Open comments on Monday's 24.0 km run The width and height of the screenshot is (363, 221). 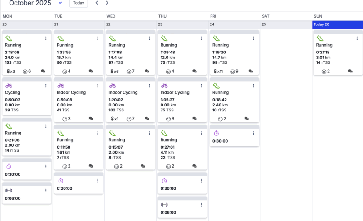click(x=44, y=72)
